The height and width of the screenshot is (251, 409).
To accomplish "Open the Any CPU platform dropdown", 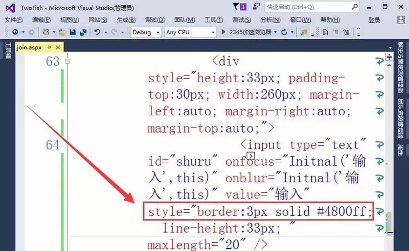I will [x=190, y=32].
